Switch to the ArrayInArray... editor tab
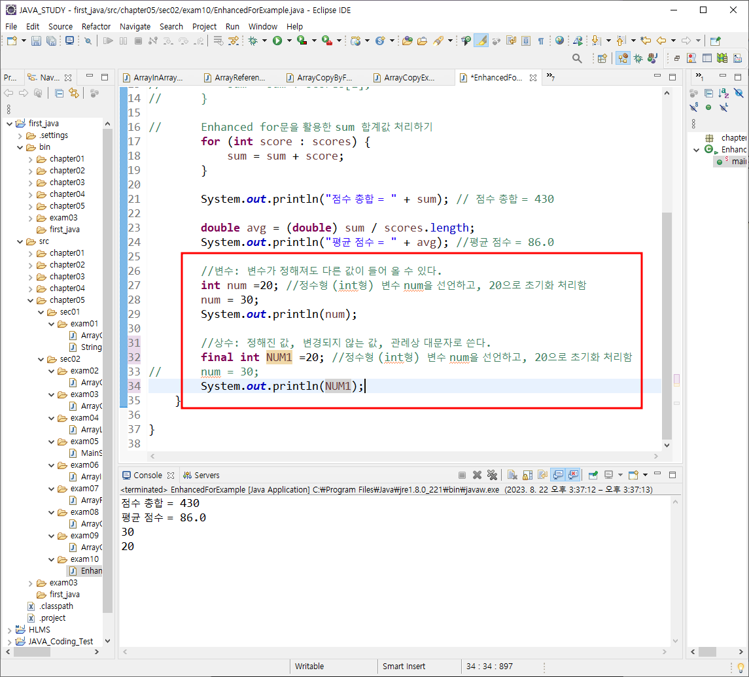The height and width of the screenshot is (677, 749). (153, 77)
